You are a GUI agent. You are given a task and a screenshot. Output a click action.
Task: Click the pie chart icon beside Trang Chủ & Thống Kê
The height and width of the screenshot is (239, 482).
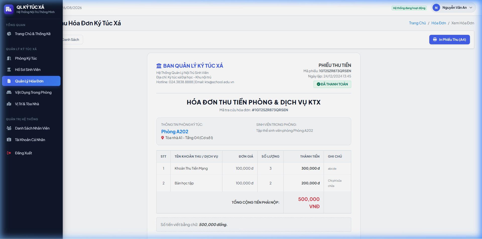9,34
